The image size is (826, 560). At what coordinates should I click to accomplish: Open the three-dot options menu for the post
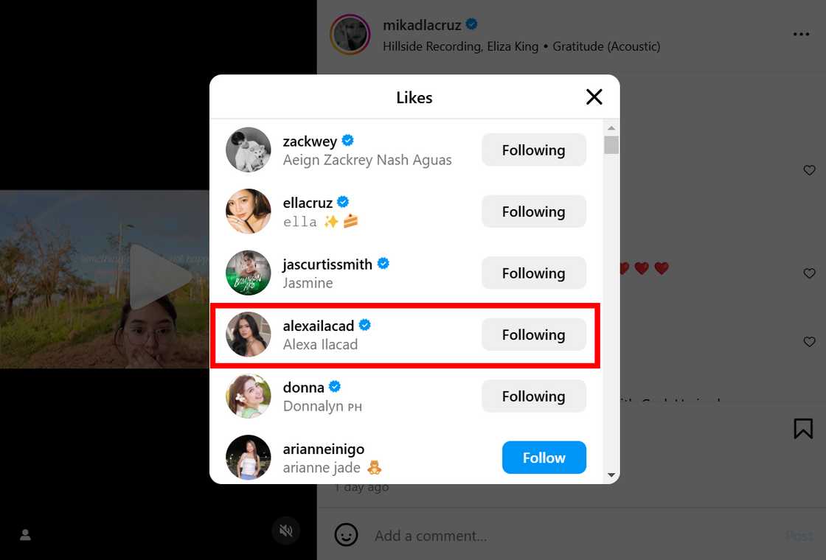[801, 34]
